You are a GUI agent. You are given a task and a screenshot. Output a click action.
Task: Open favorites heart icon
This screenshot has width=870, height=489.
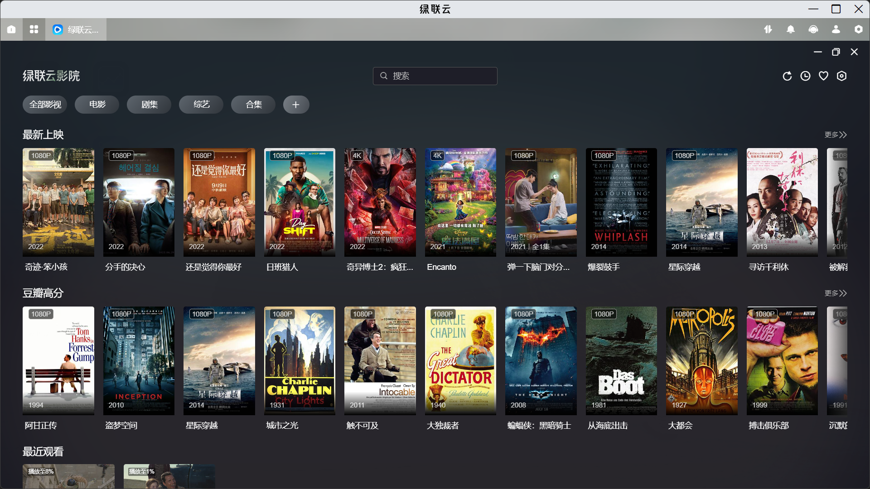[x=823, y=76]
